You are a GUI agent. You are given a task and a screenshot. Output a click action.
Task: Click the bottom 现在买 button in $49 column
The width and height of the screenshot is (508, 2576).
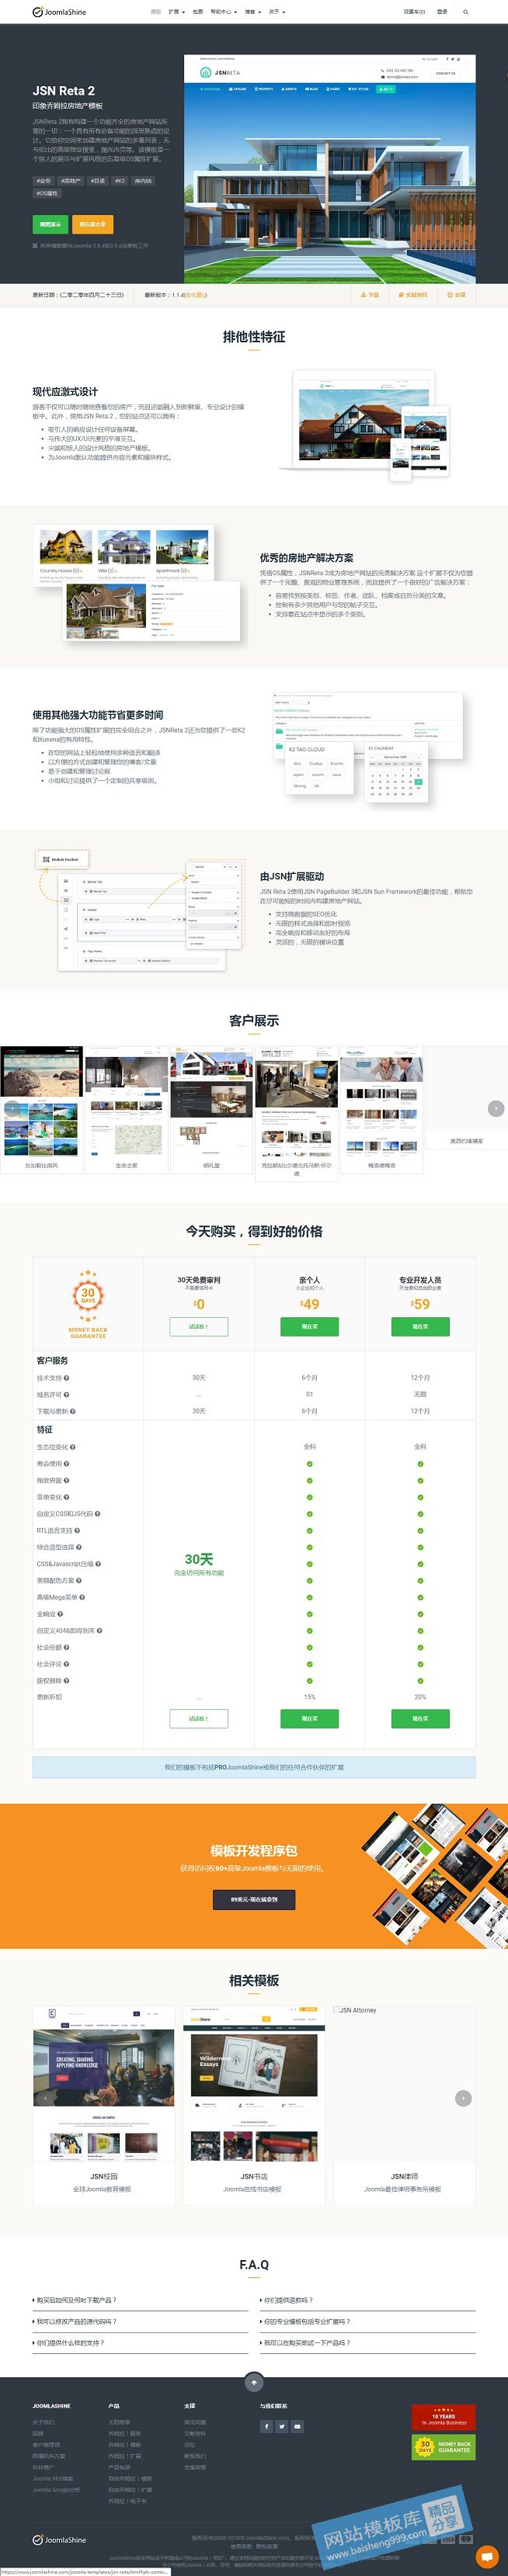tap(309, 1718)
